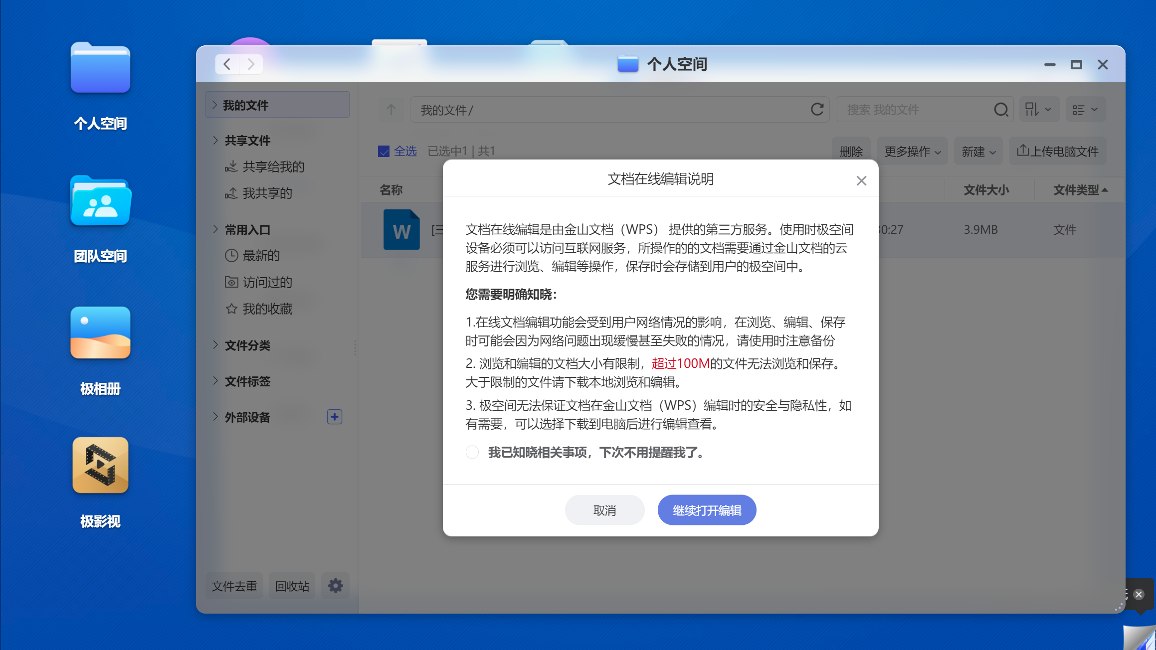Image resolution: width=1156 pixels, height=650 pixels.
Task: Expand the 文件分类 section
Action: pyautogui.click(x=215, y=345)
